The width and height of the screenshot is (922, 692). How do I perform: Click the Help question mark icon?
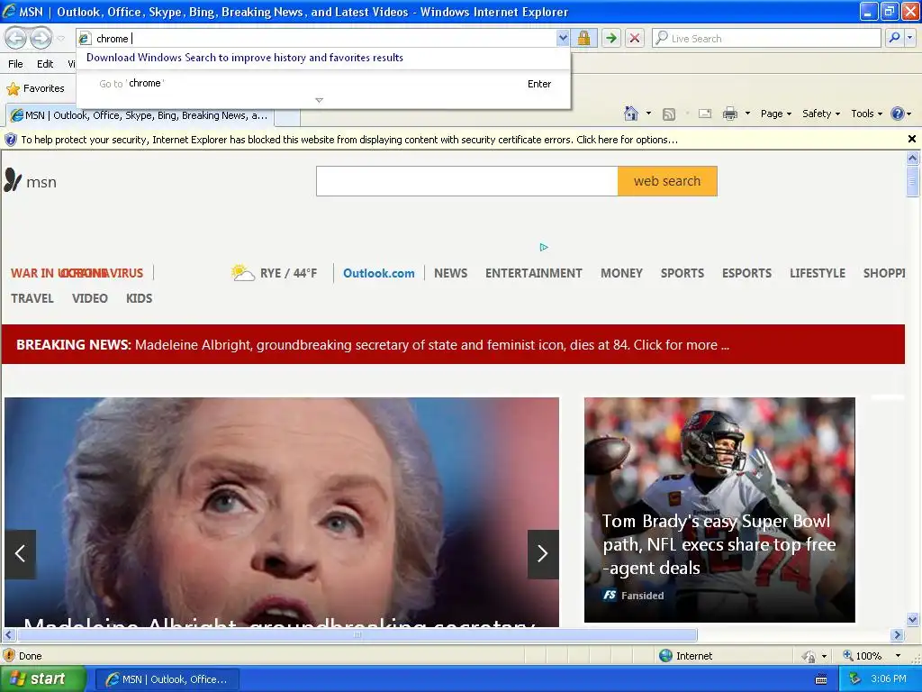[898, 114]
